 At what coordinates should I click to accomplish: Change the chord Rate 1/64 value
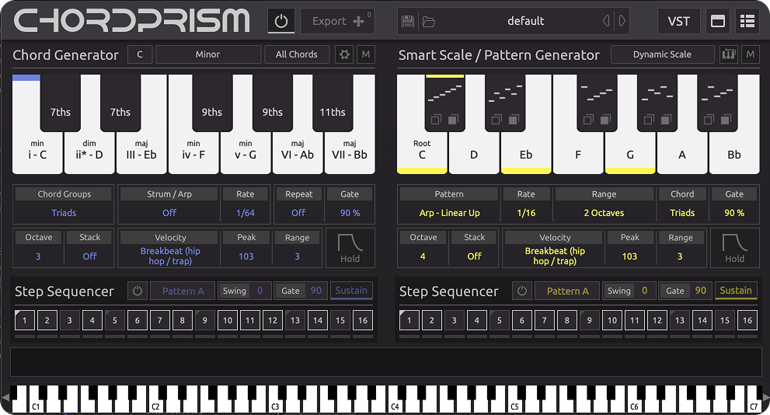(x=245, y=213)
